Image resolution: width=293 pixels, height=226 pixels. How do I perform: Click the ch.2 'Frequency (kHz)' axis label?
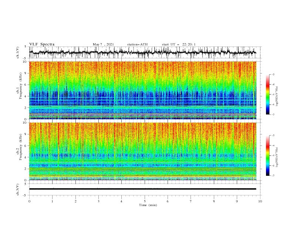coord(21,147)
